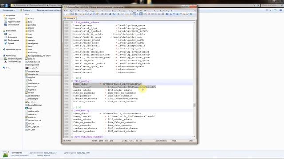Click the Zoom In toolbar icon
Image resolution: width=284 pixels, height=159 pixels.
tap(118, 14)
